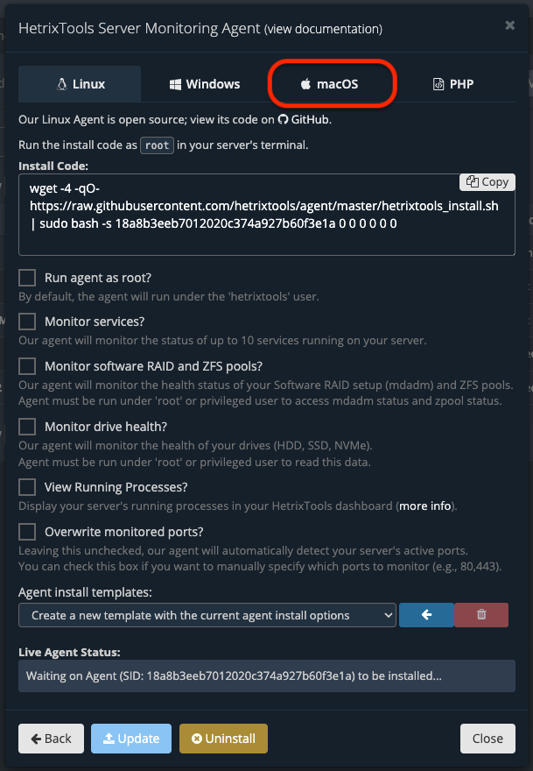Enable Monitor drive health option

[28, 427]
